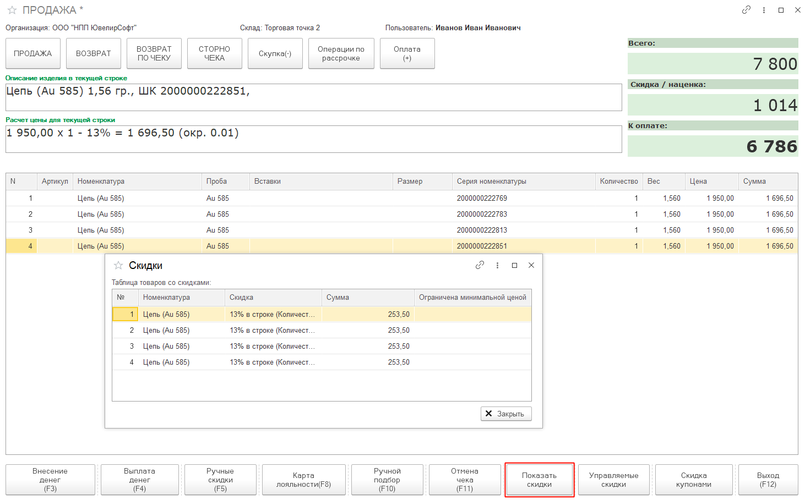The width and height of the screenshot is (805, 500).
Task: Select series cell 2000000222851
Action: [524, 246]
